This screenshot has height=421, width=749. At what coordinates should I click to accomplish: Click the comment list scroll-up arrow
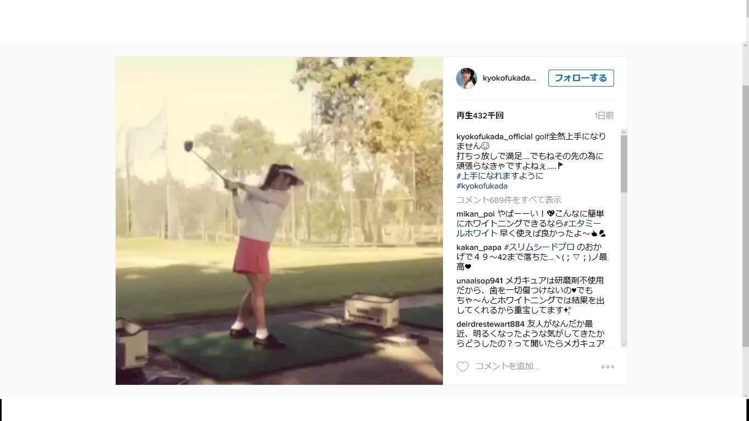coord(624,132)
